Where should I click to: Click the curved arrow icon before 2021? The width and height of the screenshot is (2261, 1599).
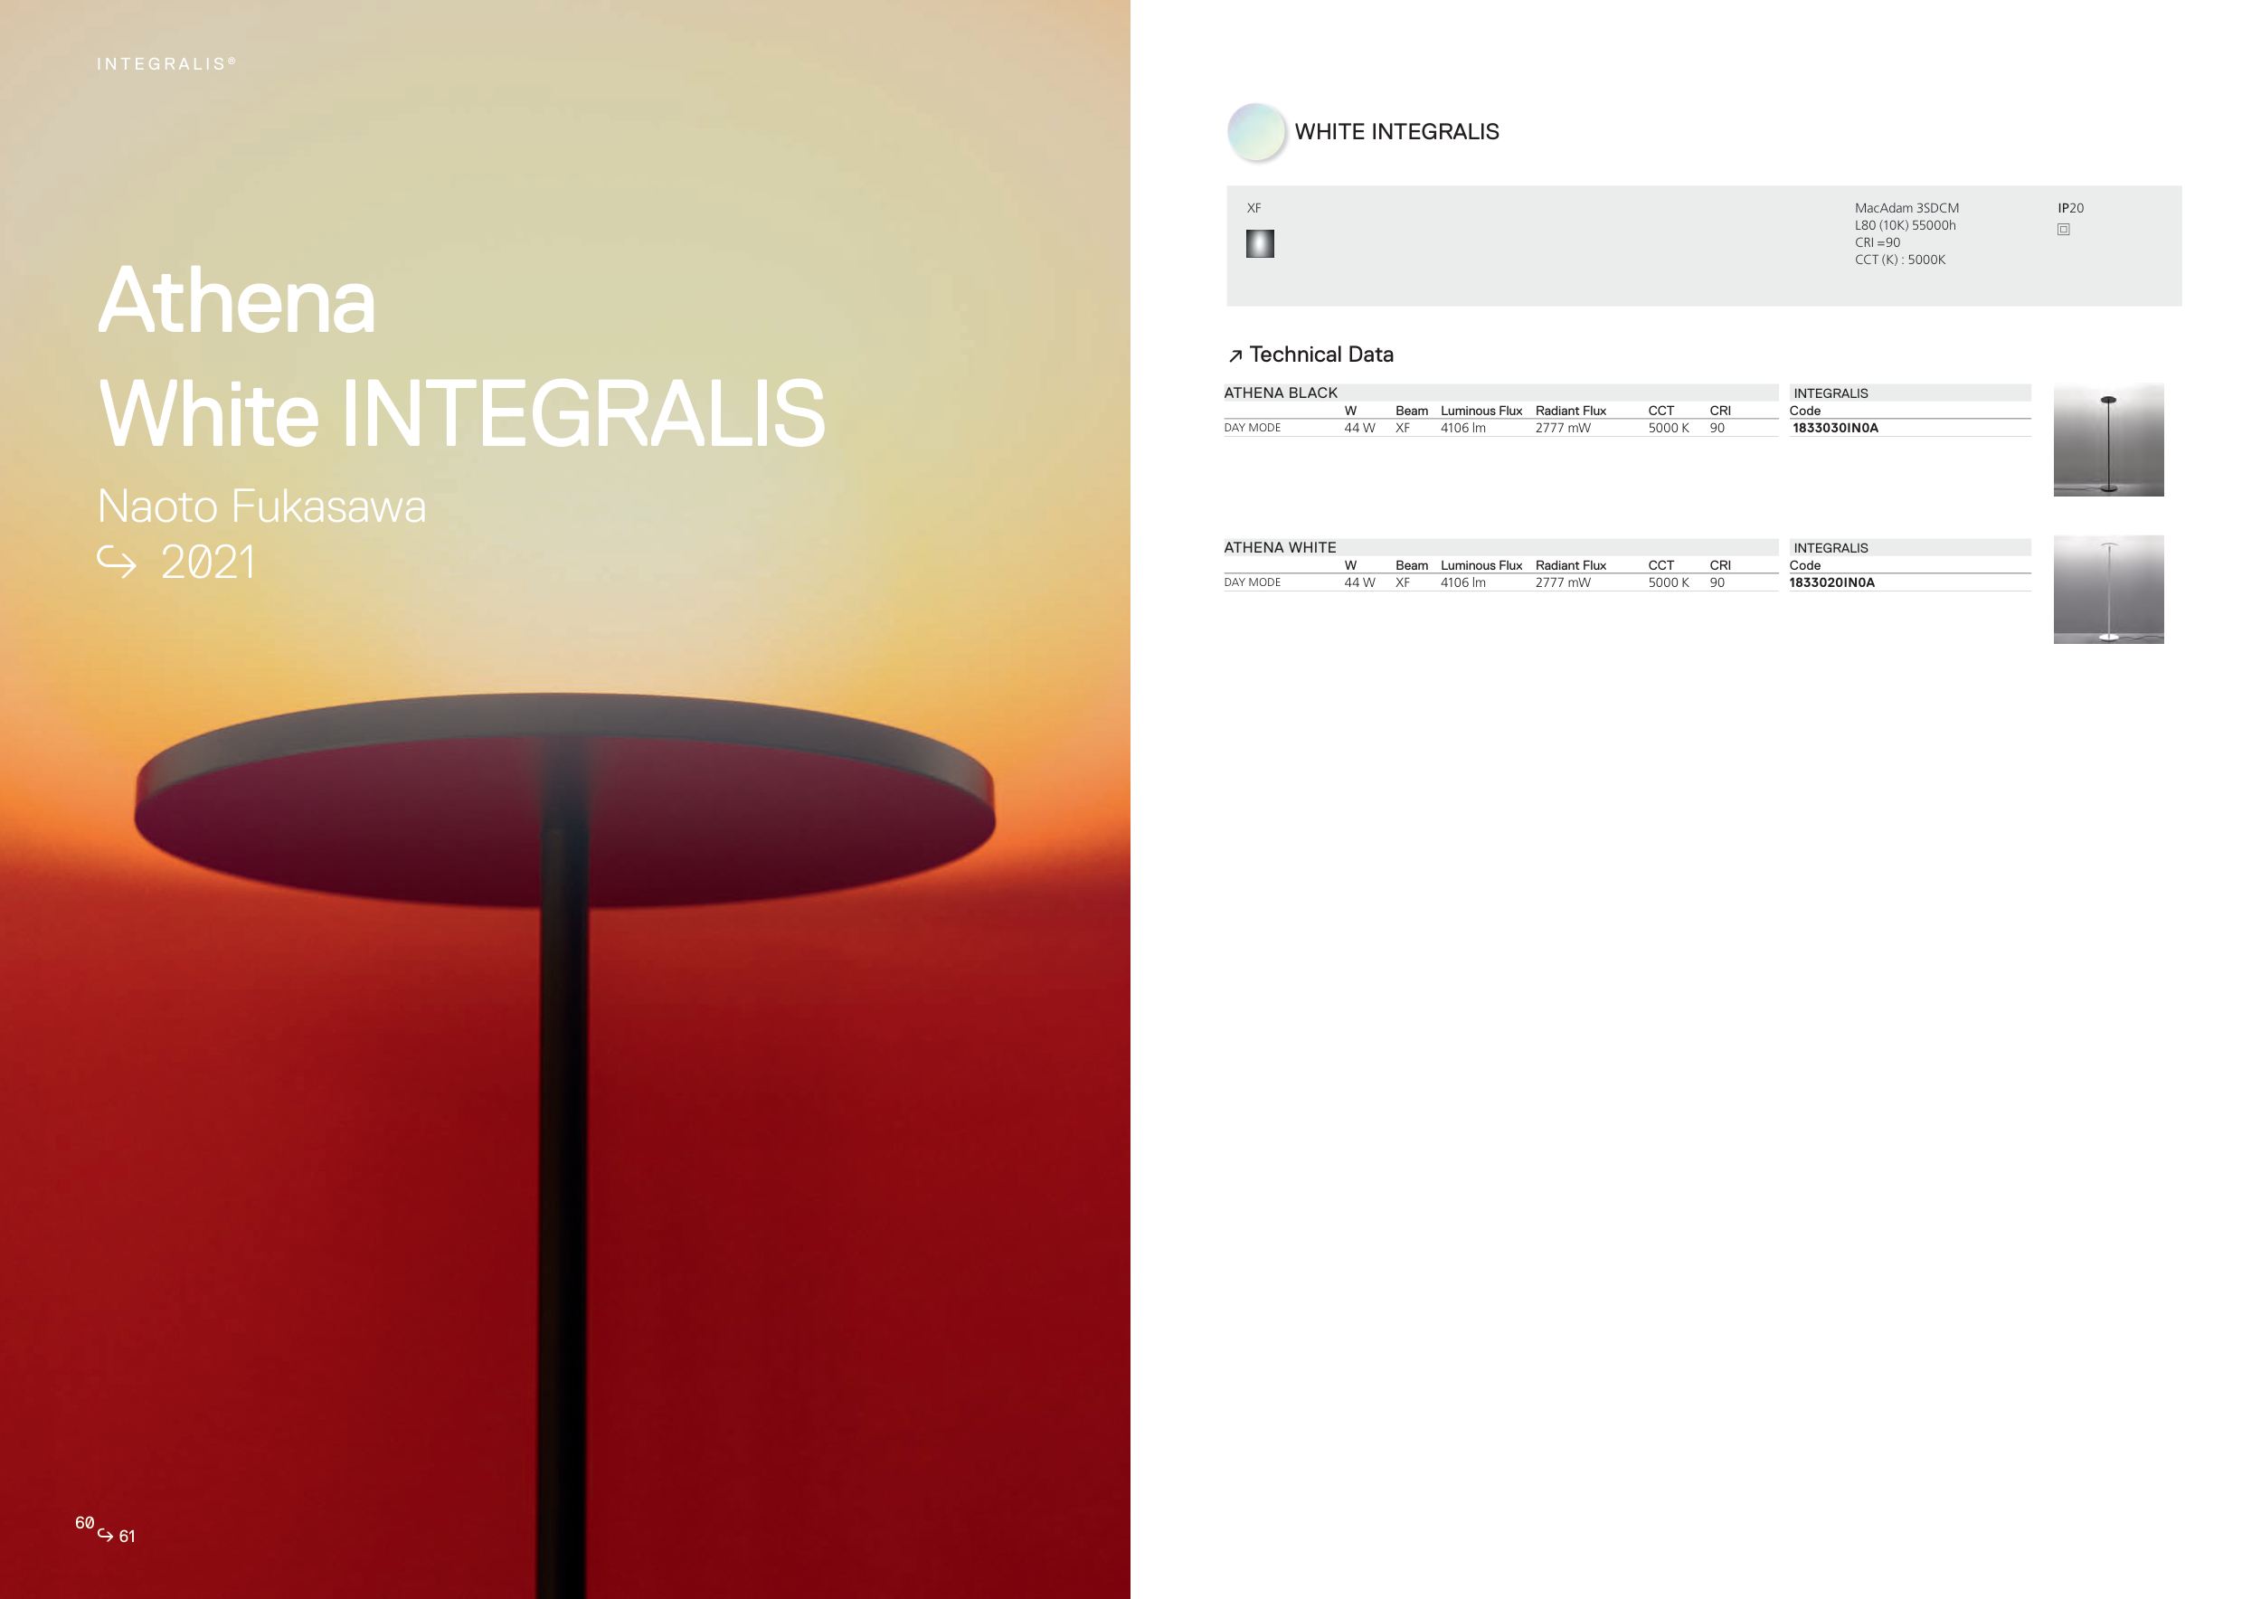pos(116,563)
